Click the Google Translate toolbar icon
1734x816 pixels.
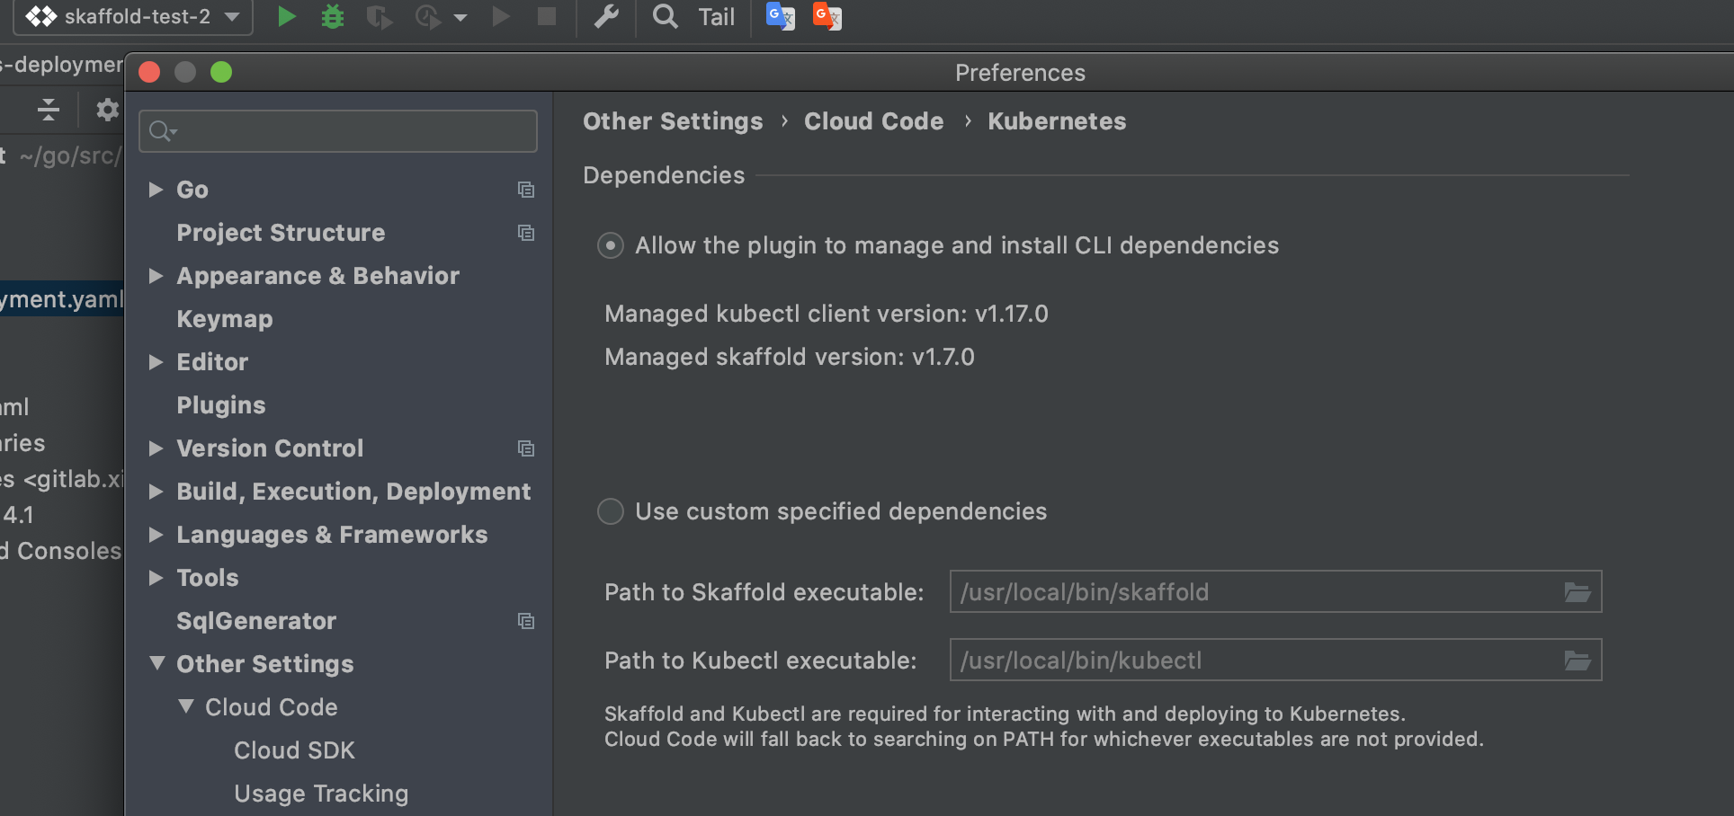779,16
